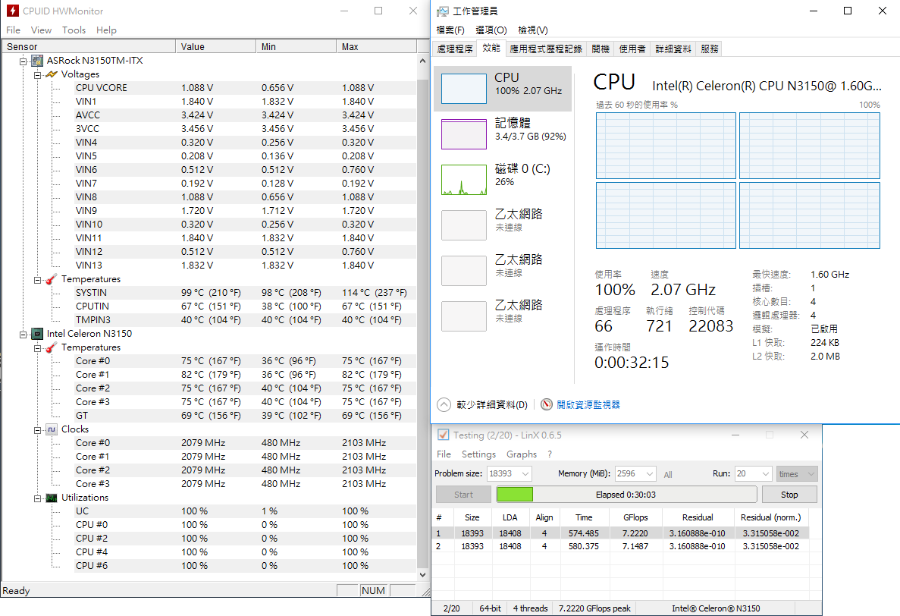Switch to the 使用者 tab
The width and height of the screenshot is (900, 616).
pyautogui.click(x=632, y=49)
